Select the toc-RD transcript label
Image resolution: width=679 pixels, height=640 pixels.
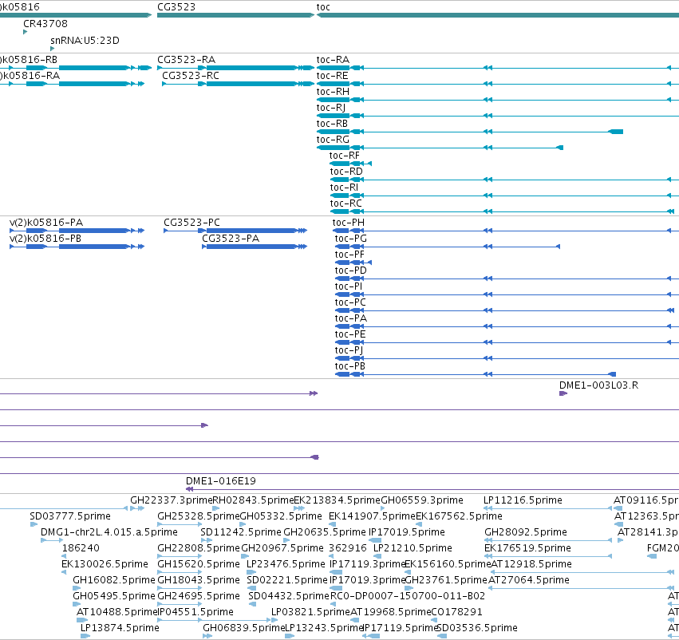click(346, 172)
